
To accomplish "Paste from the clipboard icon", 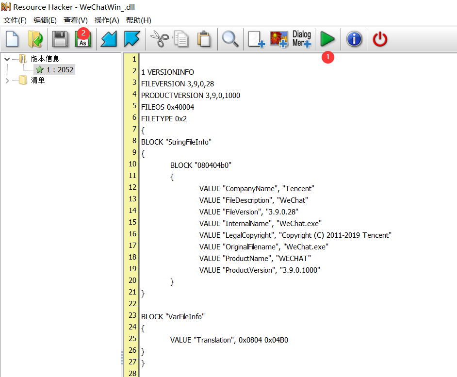I will click(x=204, y=39).
